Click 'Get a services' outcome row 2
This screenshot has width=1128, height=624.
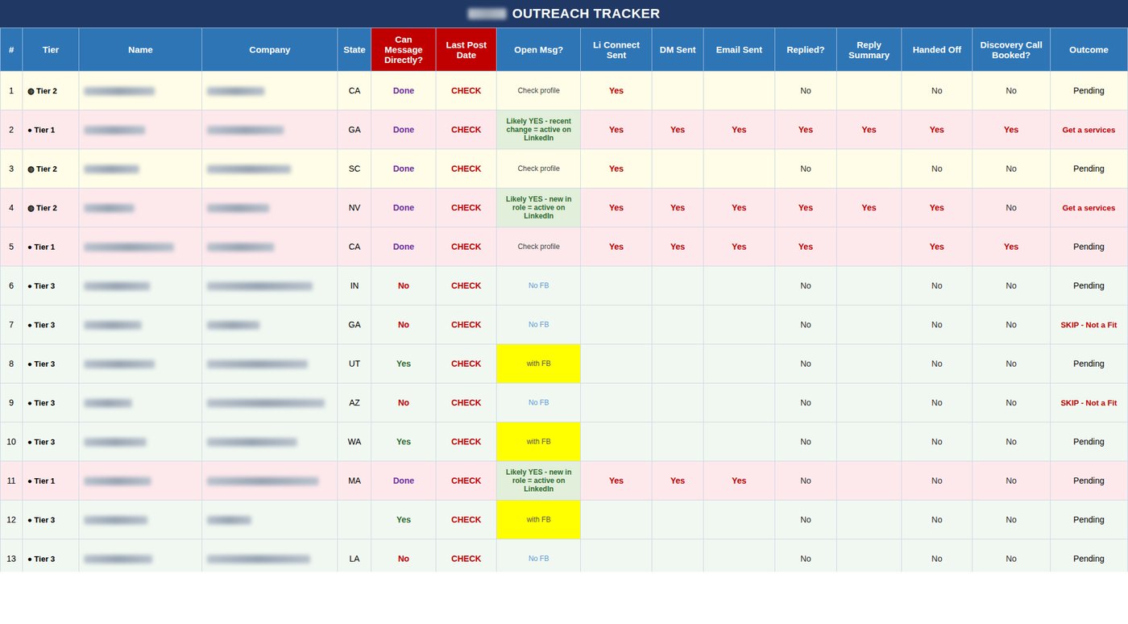point(1089,130)
